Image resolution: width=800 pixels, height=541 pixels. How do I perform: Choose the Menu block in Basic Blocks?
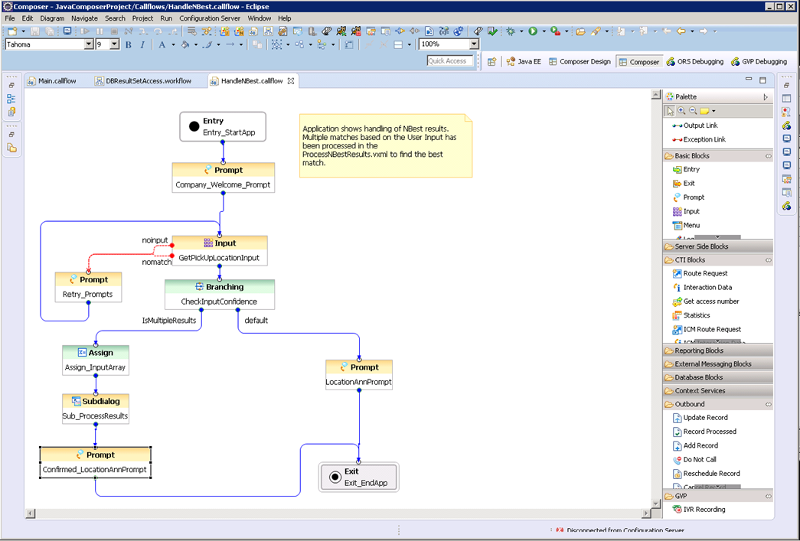pyautogui.click(x=691, y=225)
